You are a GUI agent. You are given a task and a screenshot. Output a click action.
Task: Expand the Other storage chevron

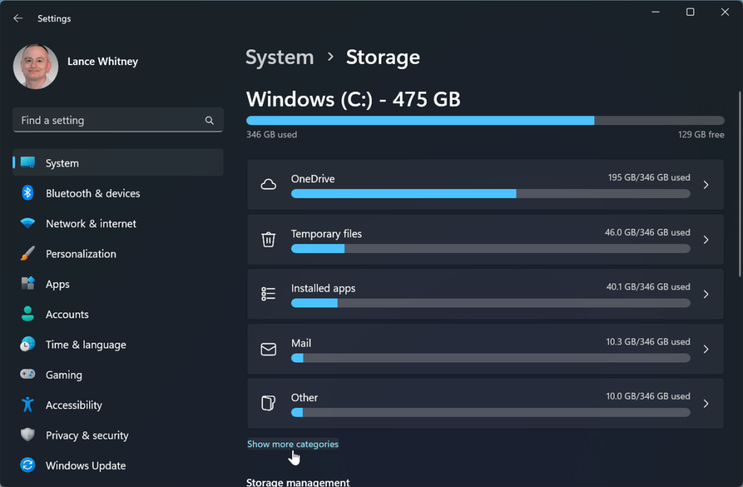pos(706,403)
